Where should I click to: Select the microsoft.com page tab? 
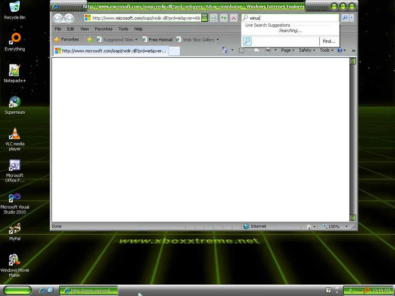coord(111,51)
